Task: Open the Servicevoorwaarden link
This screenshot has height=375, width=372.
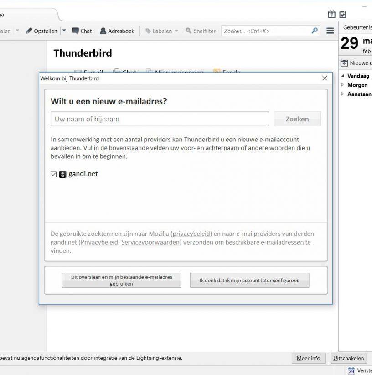Action: pyautogui.click(x=150, y=242)
